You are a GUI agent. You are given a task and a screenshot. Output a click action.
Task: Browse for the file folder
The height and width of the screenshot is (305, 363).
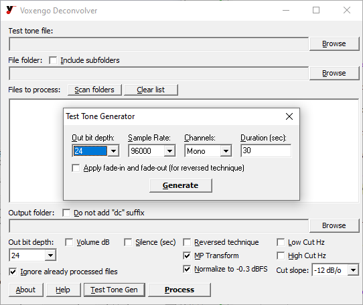334,73
